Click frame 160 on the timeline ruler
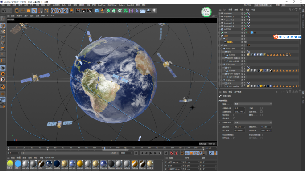This screenshot has width=305, height=171. [x=133, y=148]
